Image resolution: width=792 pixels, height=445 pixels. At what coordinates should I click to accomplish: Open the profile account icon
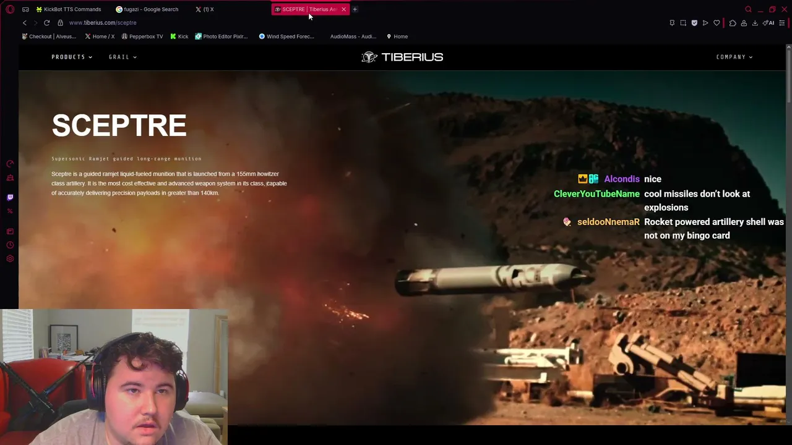(744, 23)
